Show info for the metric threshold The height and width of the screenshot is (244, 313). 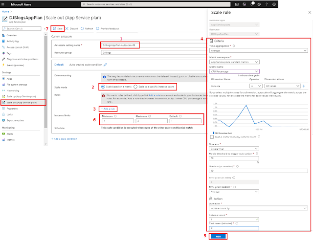(x=257, y=154)
